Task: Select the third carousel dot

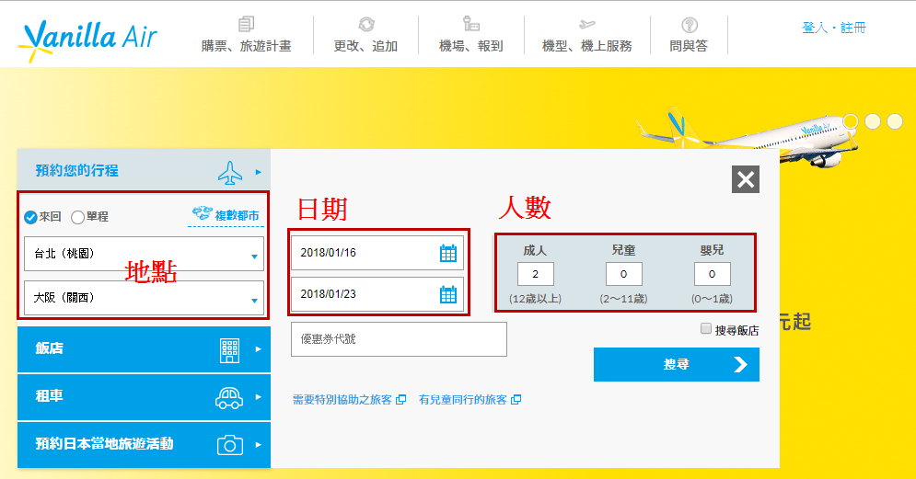Action: click(x=895, y=121)
